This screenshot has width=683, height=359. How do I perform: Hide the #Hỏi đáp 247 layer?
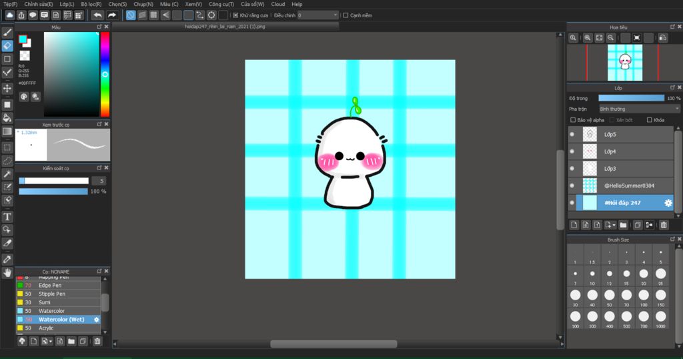click(x=572, y=203)
